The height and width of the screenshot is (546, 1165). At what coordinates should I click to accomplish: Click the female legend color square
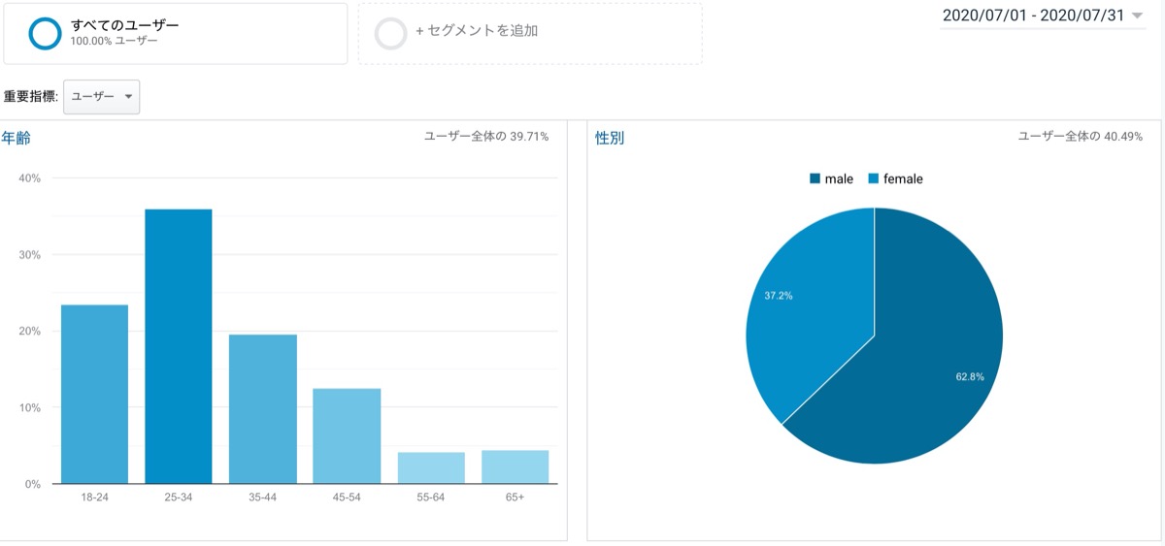click(873, 178)
